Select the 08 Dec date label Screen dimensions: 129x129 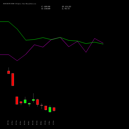pos(37,123)
